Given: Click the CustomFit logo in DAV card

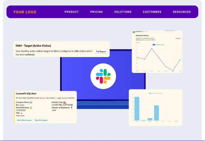Looking at the screenshot, I should click(x=134, y=32).
